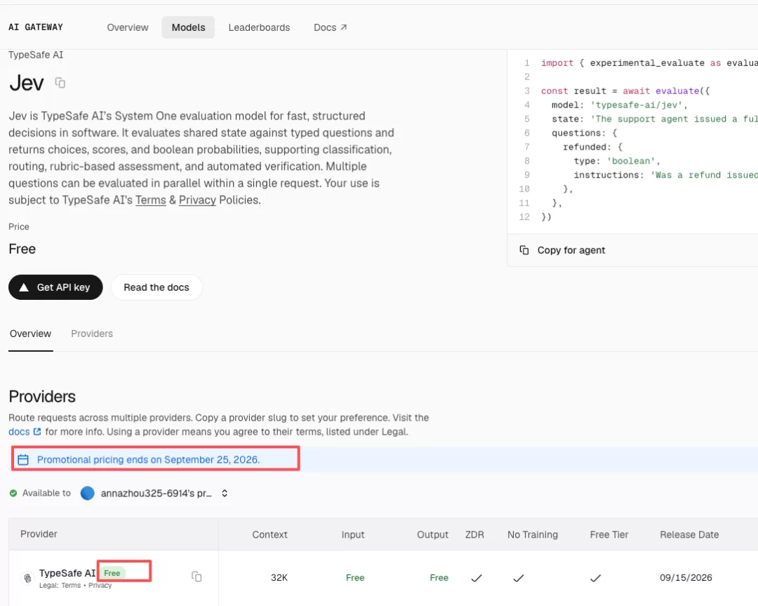Click the Output column header

point(432,534)
